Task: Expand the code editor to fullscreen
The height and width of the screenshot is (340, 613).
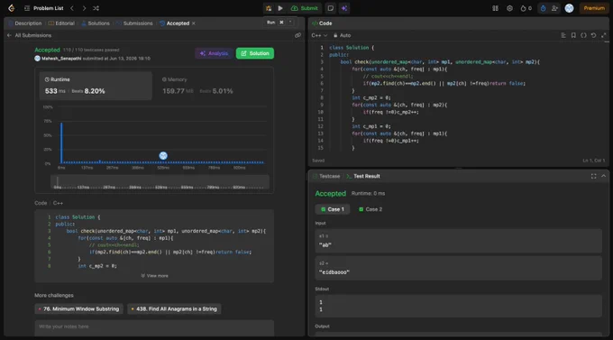Action: point(604,35)
